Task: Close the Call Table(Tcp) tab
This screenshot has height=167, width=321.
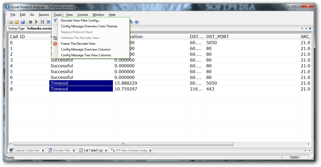Action: (106, 151)
